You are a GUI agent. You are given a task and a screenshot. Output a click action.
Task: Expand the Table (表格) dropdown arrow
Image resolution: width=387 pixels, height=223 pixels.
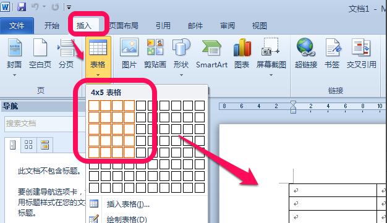pyautogui.click(x=98, y=75)
